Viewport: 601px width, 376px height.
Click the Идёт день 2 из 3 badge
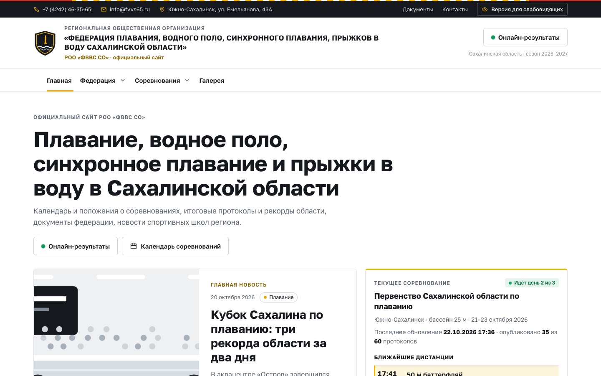pos(532,283)
